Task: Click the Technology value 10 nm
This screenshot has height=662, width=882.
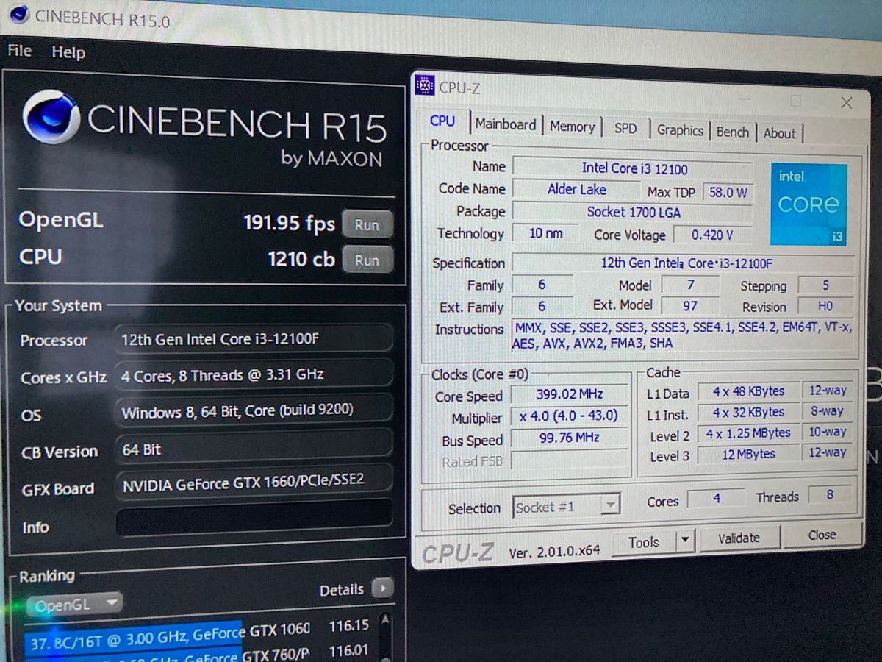Action: click(x=545, y=233)
